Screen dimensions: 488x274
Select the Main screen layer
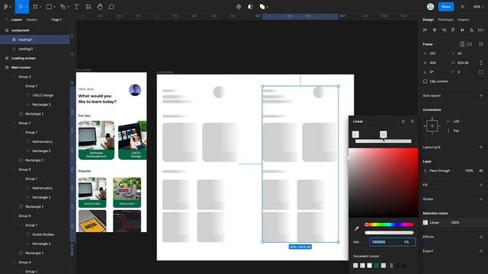tap(21, 68)
